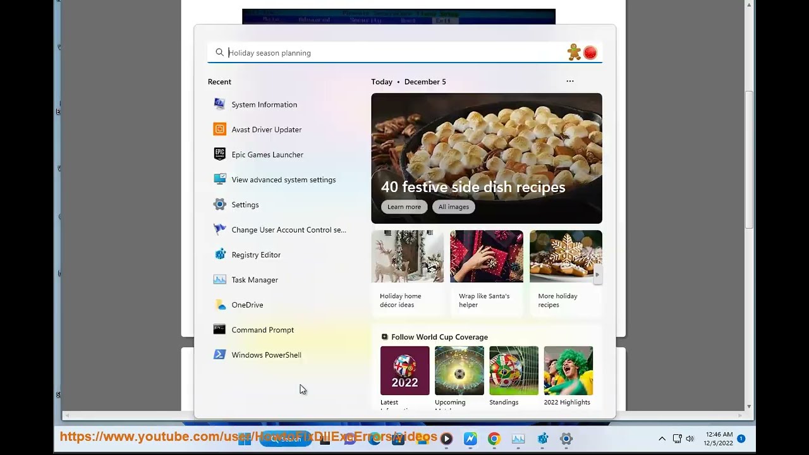Open Registry Editor icon on the taskbar
The image size is (809, 455).
pos(542,439)
